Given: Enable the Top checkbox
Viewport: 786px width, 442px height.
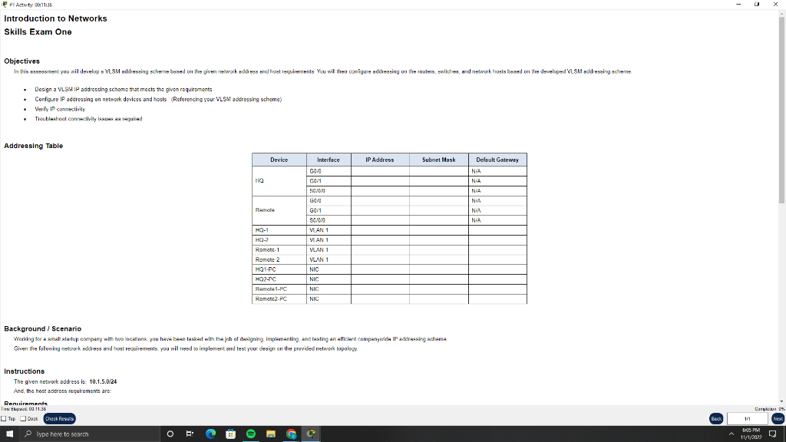Looking at the screenshot, I should point(4,419).
